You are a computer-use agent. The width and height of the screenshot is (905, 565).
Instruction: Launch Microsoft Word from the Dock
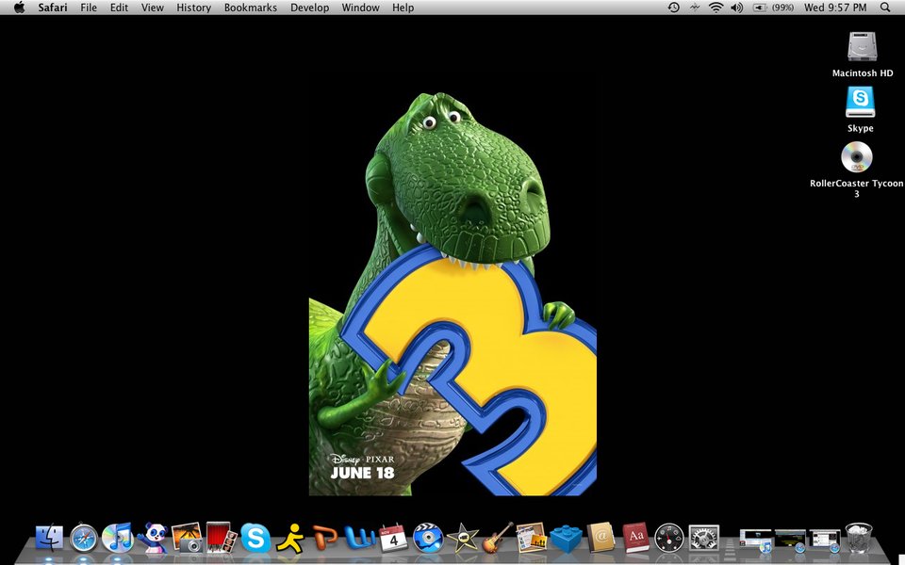tap(359, 538)
